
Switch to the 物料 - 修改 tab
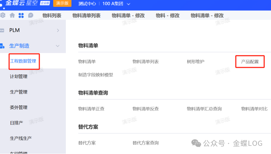pos(167,15)
